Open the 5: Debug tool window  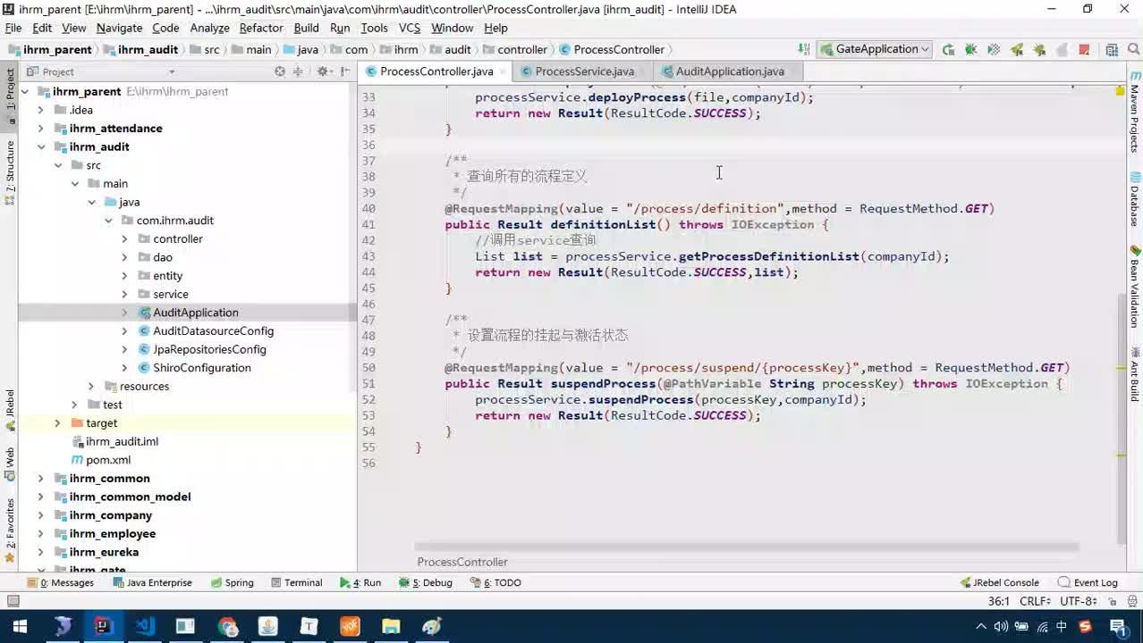[426, 582]
